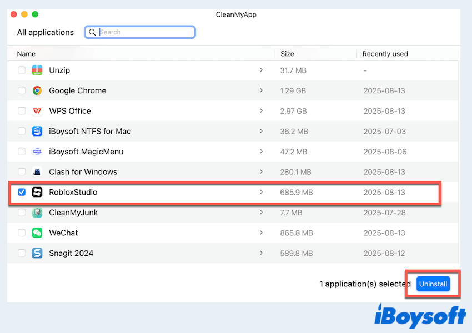Screen dimensions: 472x333
Task: Check the WPS Office checkbox
Action: [x=22, y=111]
